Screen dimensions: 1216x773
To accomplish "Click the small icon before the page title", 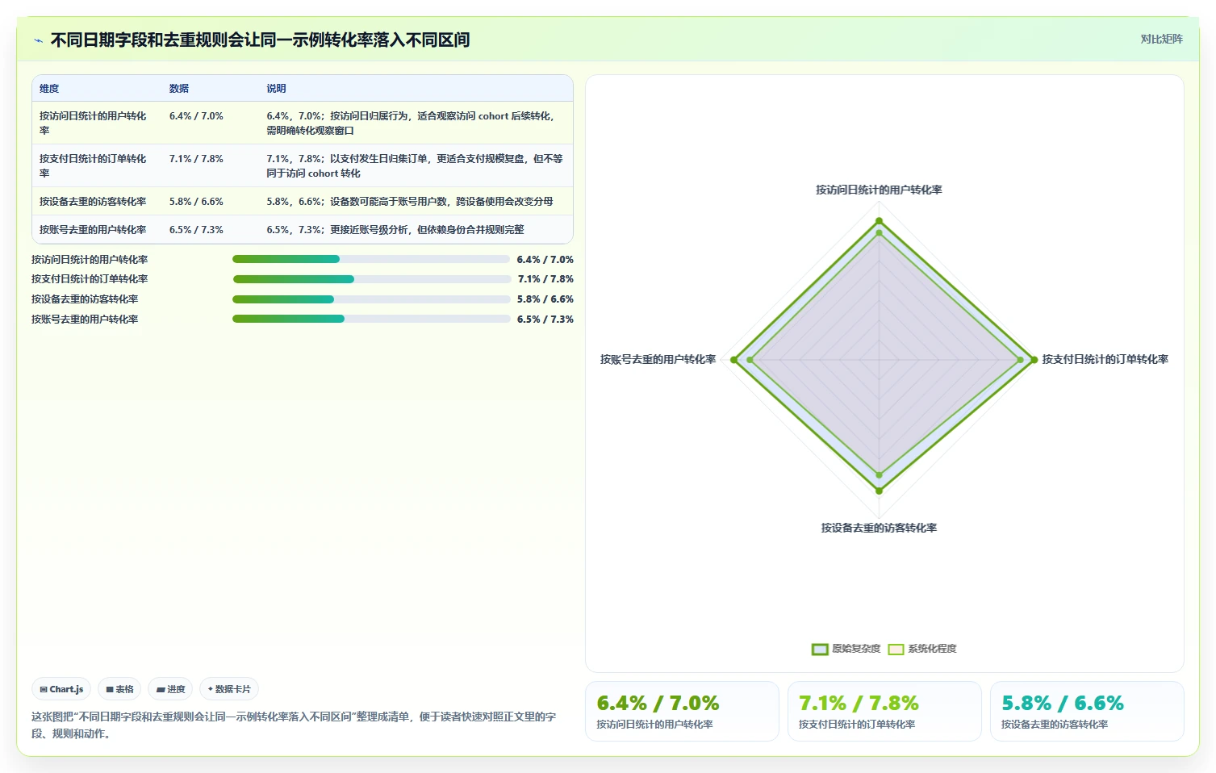I will tap(38, 40).
